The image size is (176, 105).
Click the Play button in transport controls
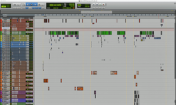[100, 5]
